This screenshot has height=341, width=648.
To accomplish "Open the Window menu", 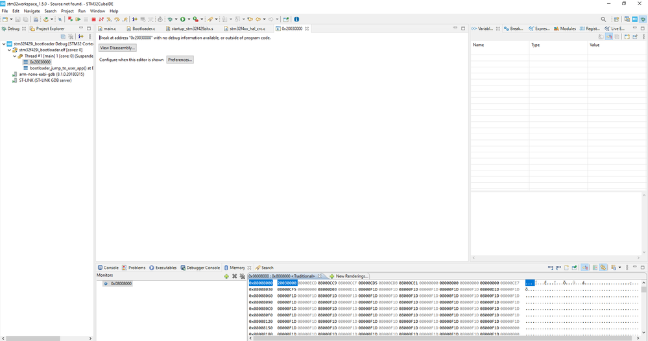I will click(x=97, y=11).
